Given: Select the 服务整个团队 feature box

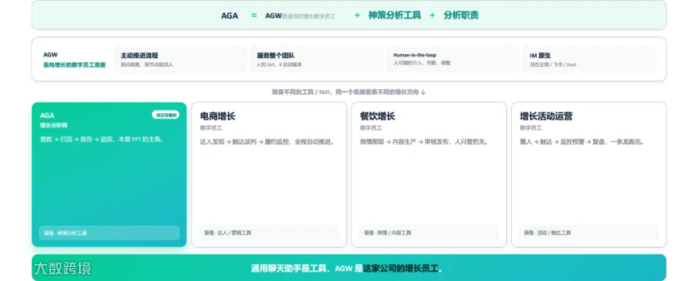Looking at the screenshot, I should click(x=316, y=59).
